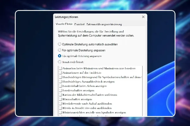Open the Erweitert tab
This screenshot has width=190, height=126.
(79, 24)
